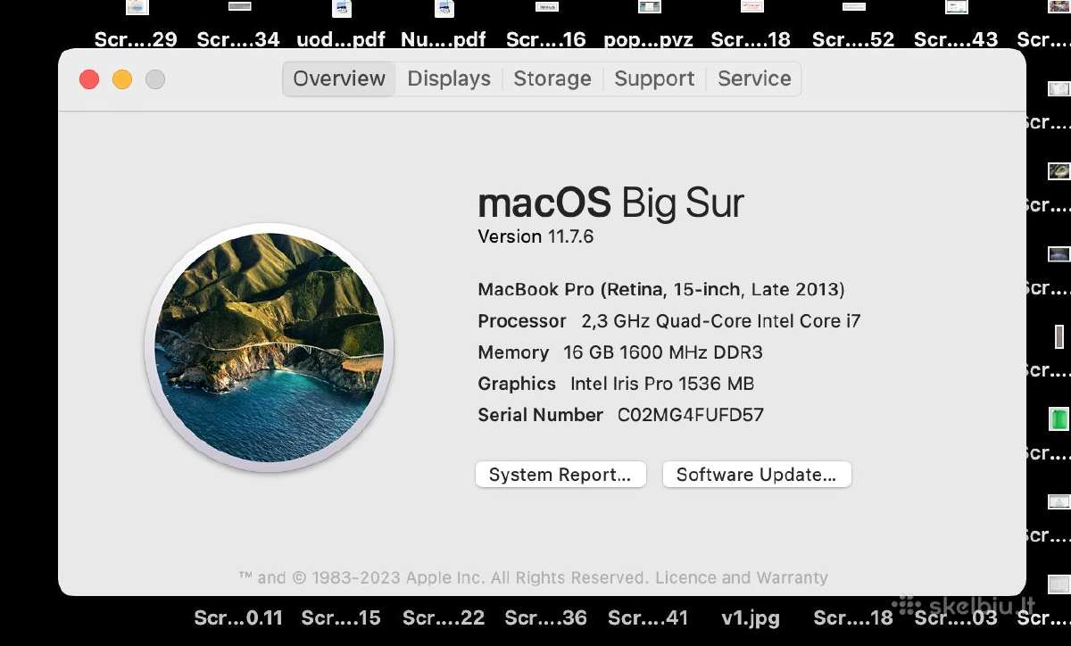Select the pop...pvz desktop file
The width and height of the screenshot is (1071, 646).
coord(649,39)
